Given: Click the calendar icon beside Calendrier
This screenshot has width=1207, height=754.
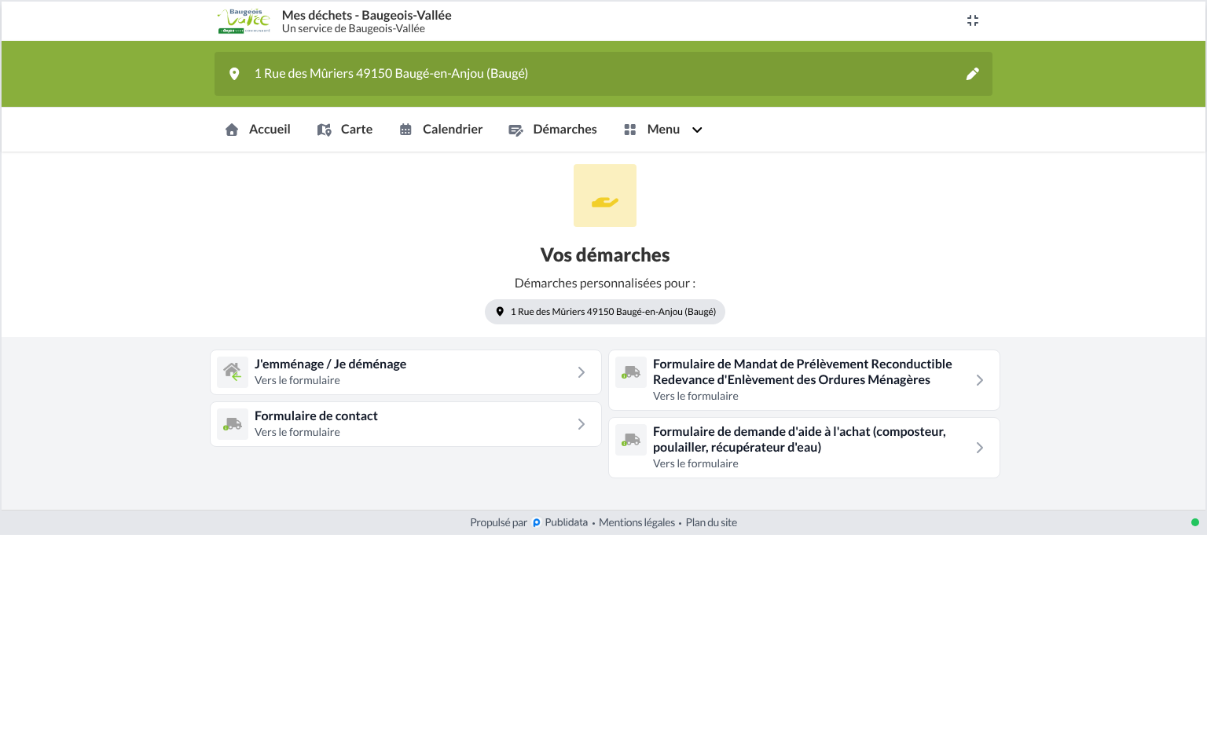Looking at the screenshot, I should pyautogui.click(x=405, y=130).
